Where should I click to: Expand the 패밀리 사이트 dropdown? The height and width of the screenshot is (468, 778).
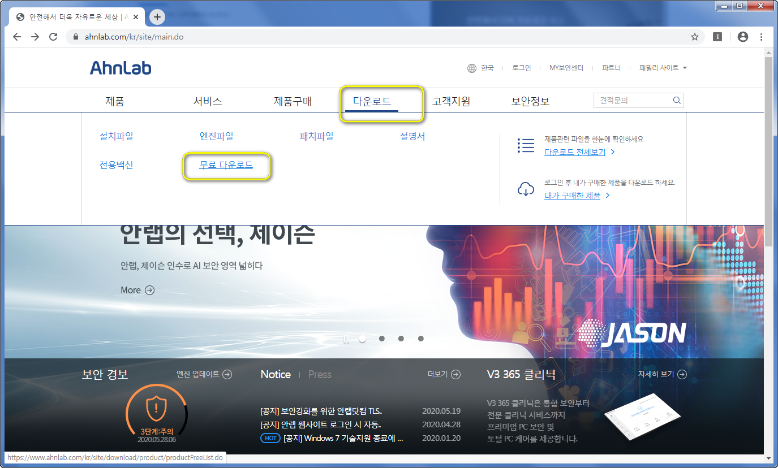click(663, 68)
